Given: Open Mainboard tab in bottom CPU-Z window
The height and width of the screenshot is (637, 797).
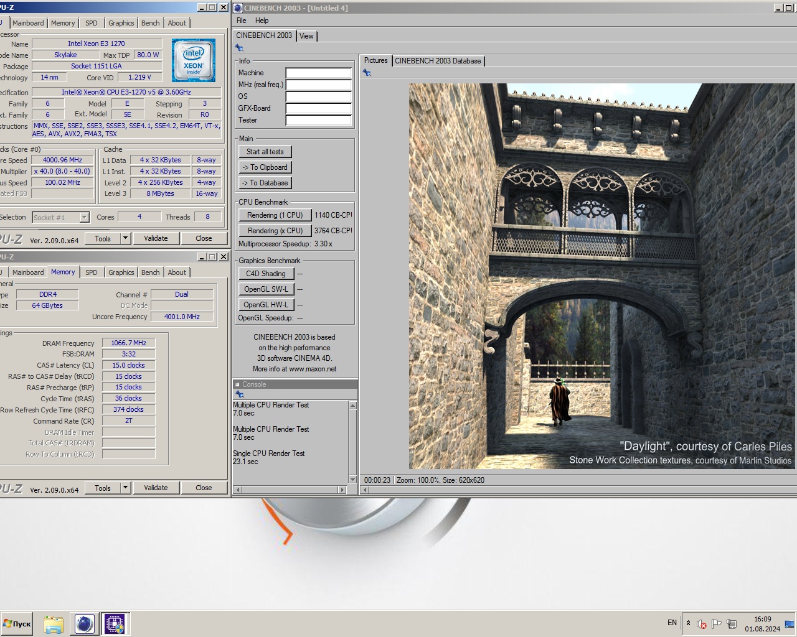Looking at the screenshot, I should click(28, 272).
